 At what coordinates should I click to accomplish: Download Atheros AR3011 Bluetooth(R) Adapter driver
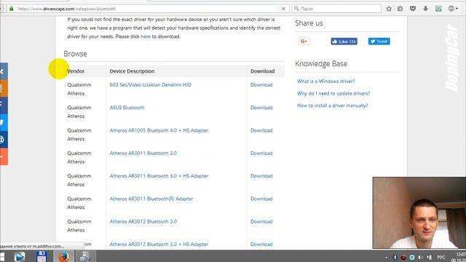coord(261,199)
